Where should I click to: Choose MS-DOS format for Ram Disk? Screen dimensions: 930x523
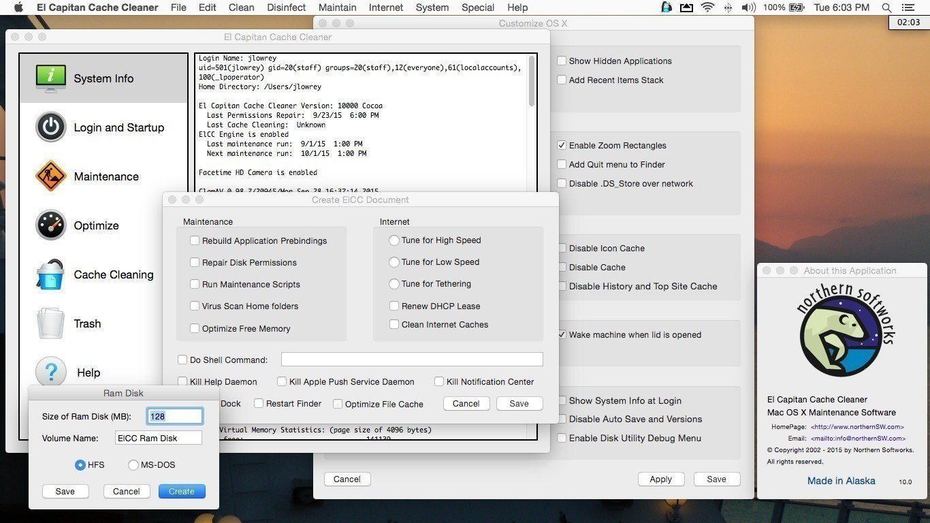click(133, 464)
